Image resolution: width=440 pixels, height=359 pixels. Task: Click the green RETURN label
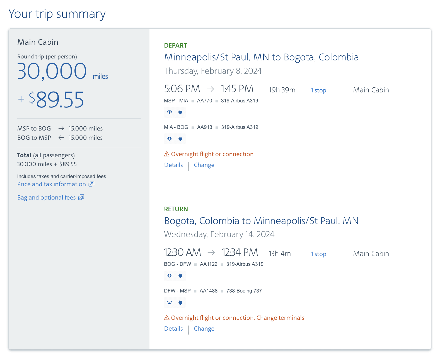176,209
